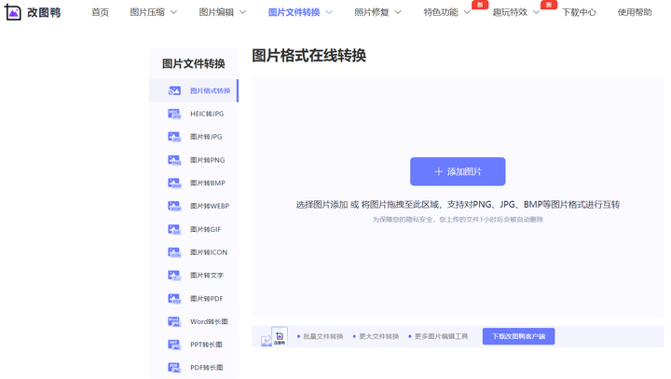Click the 图片转JPG sidebar icon
Viewport: 671px width, 379px height.
pos(174,137)
